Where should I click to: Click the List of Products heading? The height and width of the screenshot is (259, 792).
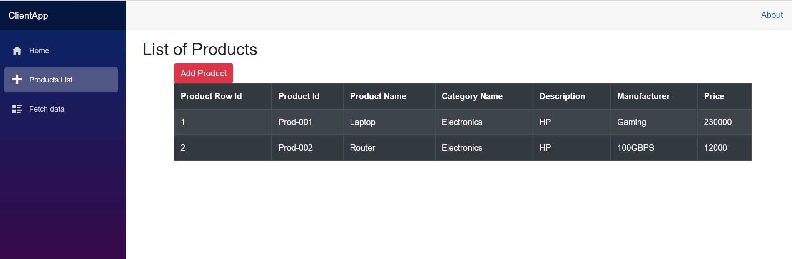pos(200,49)
